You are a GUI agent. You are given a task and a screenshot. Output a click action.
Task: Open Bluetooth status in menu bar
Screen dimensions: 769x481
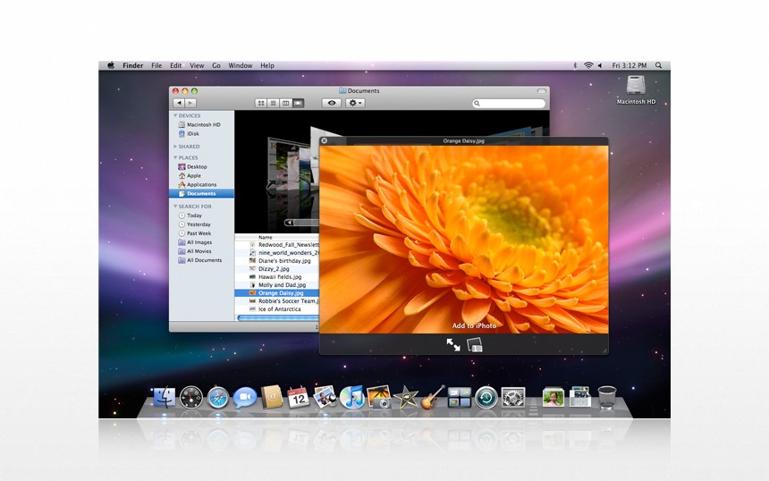pos(575,65)
